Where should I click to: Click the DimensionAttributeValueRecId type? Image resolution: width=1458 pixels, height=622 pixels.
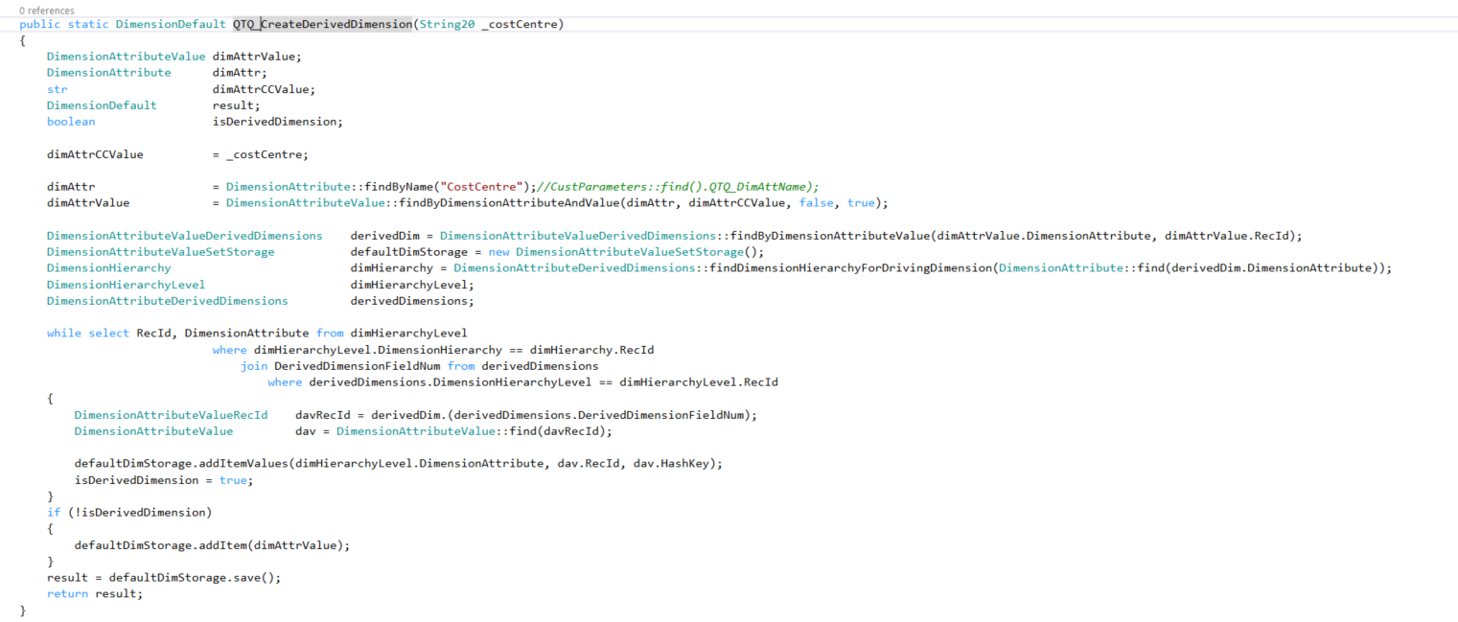pos(171,415)
